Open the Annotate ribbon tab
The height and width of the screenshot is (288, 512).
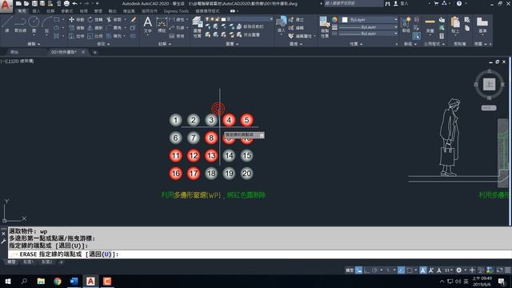point(50,11)
